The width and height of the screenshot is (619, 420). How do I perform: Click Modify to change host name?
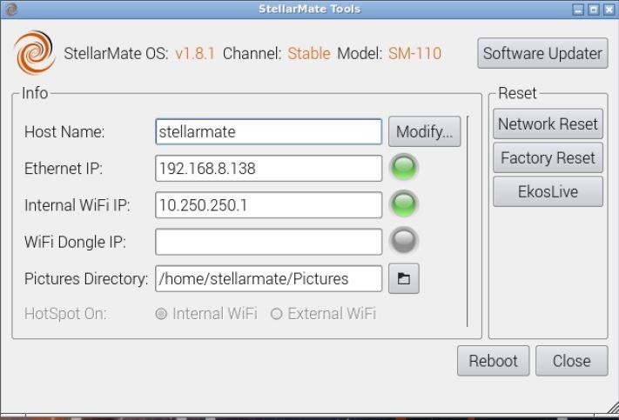pos(424,132)
